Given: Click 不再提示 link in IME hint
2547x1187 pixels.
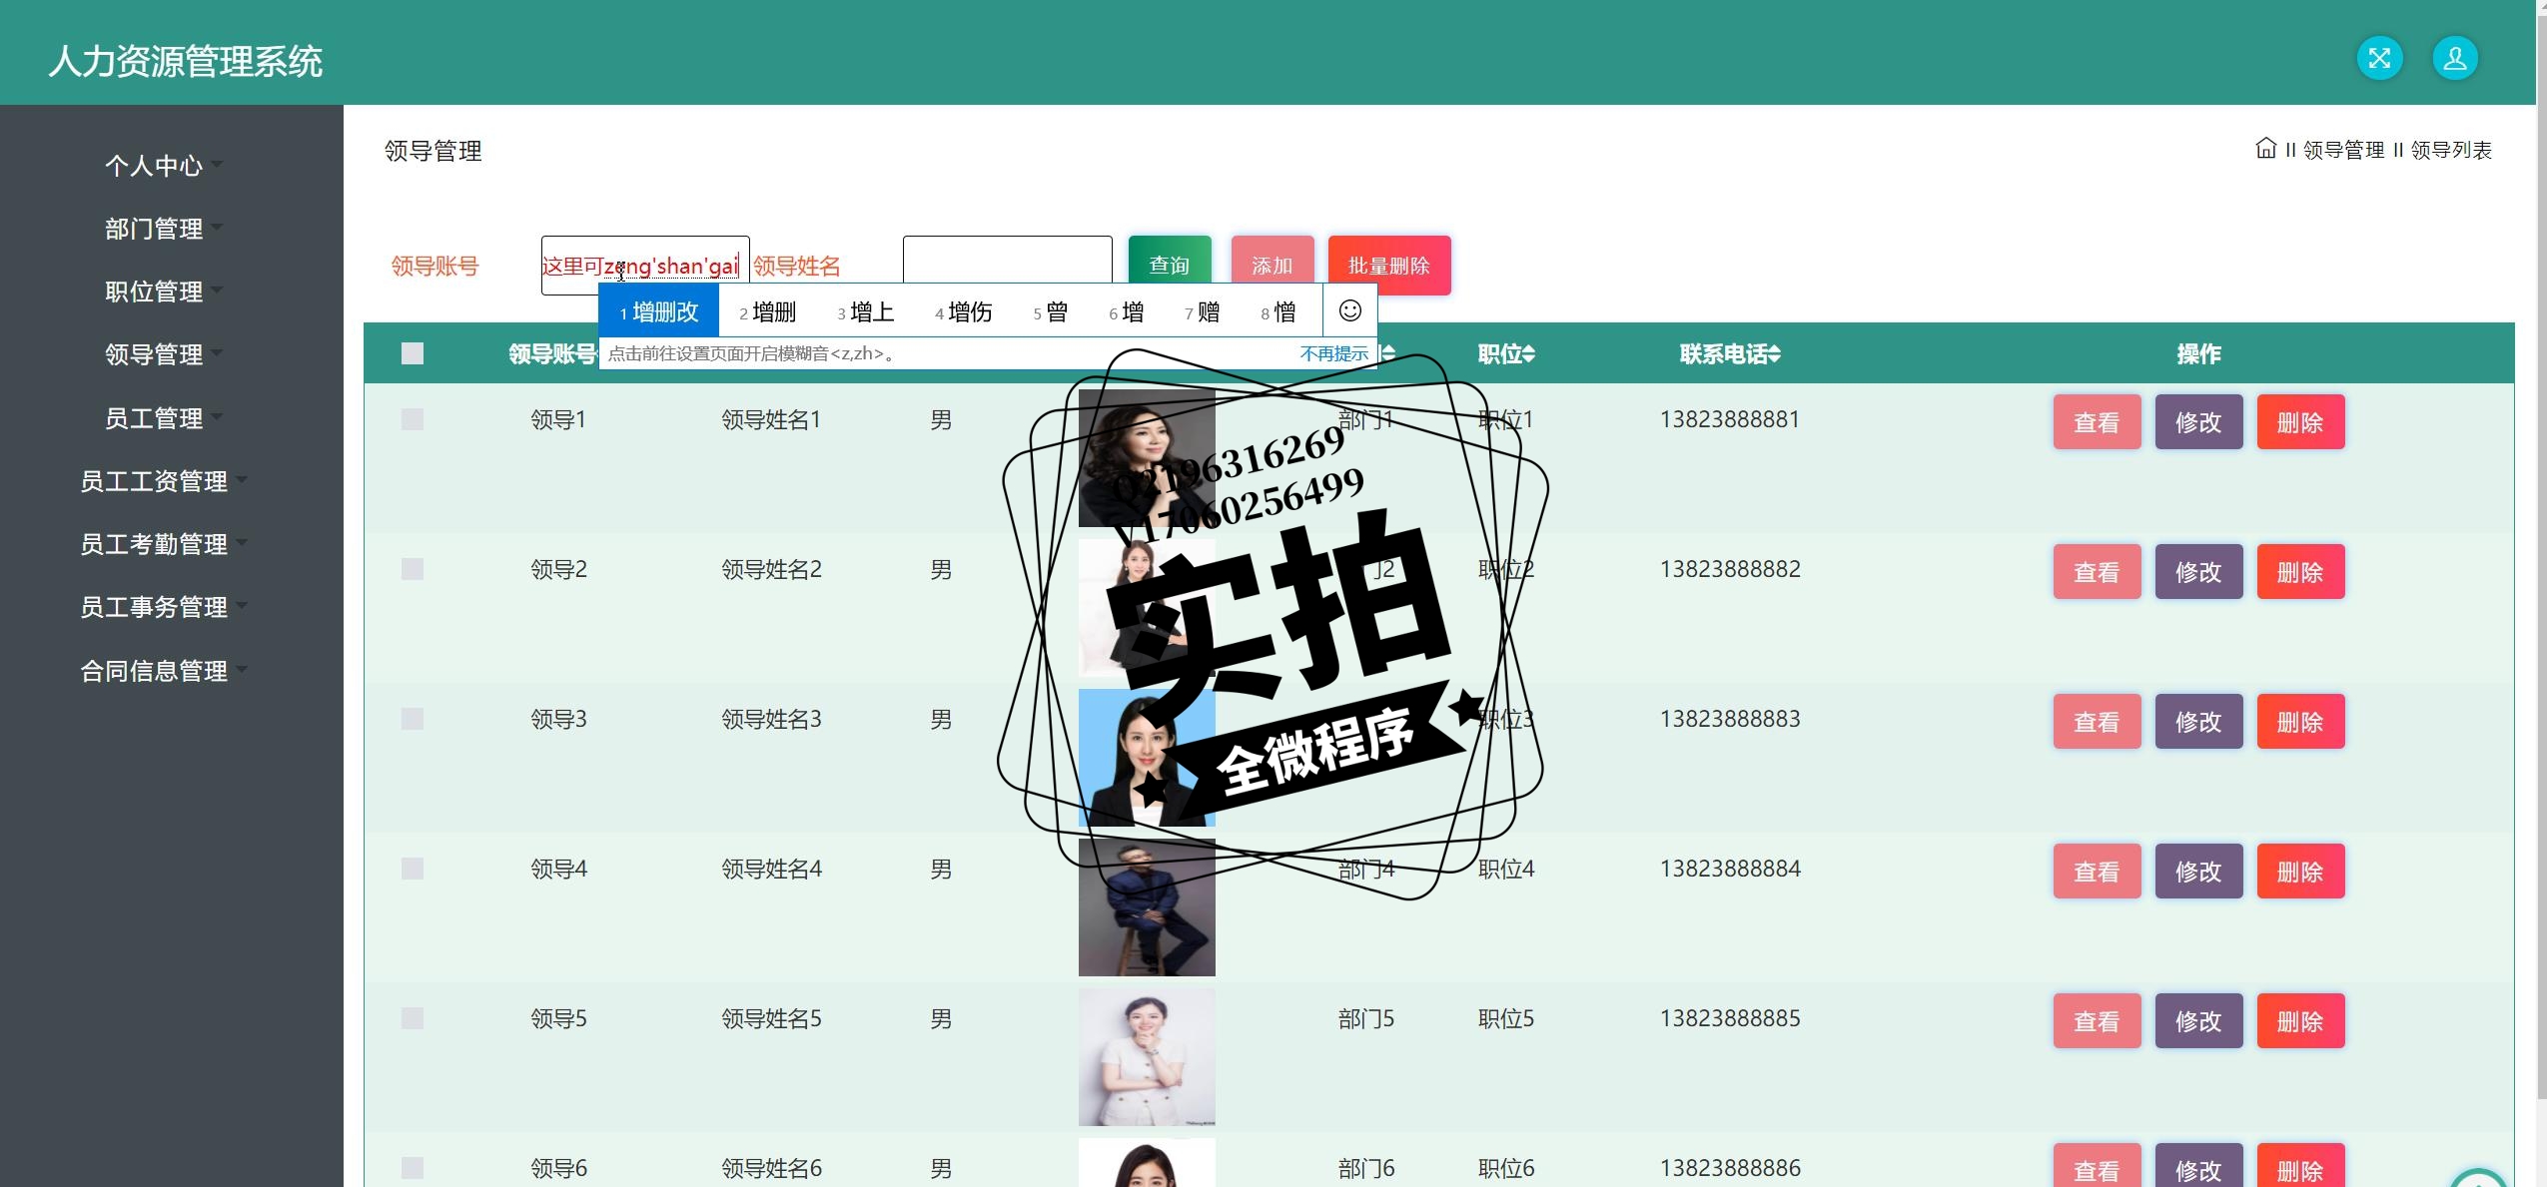Looking at the screenshot, I should (1333, 353).
